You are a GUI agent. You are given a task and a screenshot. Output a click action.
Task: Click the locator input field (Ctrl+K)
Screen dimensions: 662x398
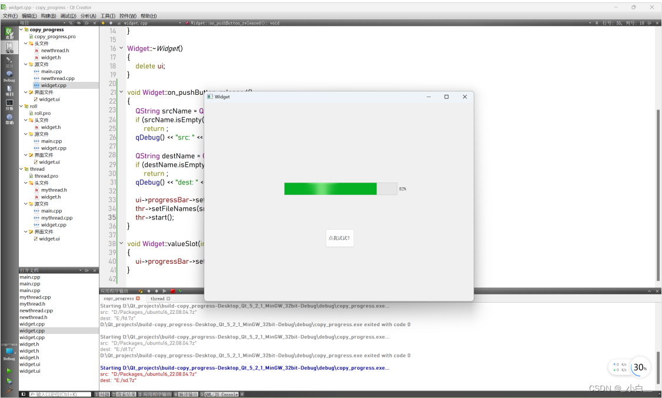(60, 394)
